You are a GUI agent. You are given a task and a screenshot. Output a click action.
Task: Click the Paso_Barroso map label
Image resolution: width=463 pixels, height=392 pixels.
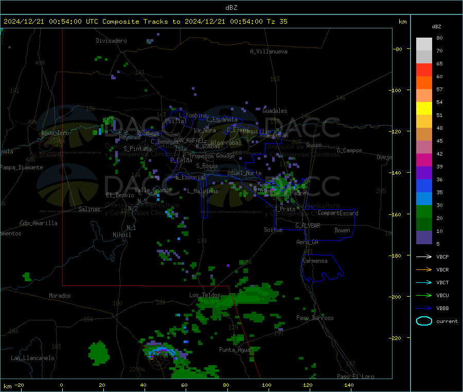pyautogui.click(x=315, y=318)
